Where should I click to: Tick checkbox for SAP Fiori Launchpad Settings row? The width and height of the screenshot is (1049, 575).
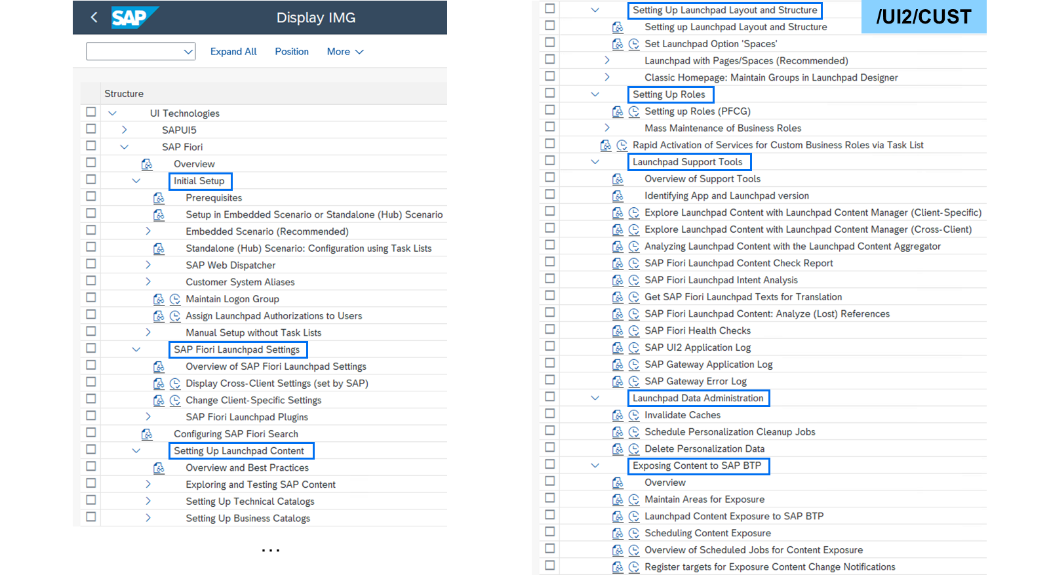[x=91, y=348]
